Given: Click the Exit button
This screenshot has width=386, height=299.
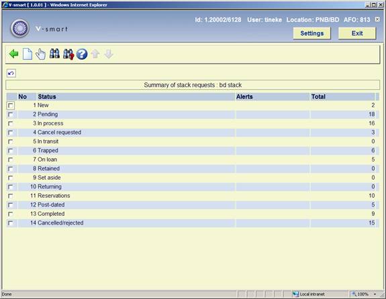Looking at the screenshot, I should tap(357, 34).
